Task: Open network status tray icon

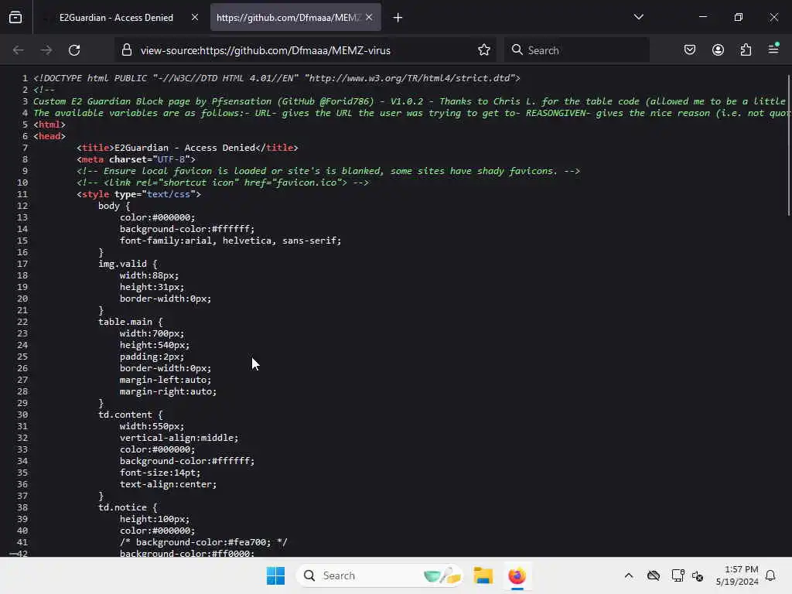Action: pyautogui.click(x=678, y=575)
